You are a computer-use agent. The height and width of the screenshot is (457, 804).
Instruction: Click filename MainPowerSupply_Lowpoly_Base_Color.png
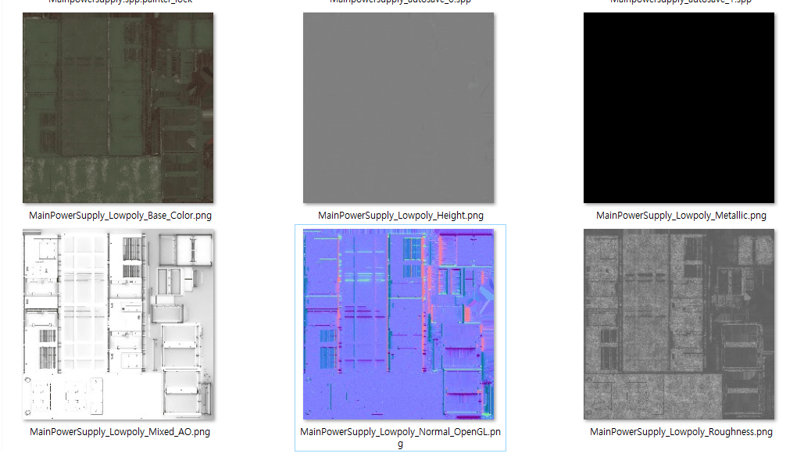pyautogui.click(x=120, y=216)
